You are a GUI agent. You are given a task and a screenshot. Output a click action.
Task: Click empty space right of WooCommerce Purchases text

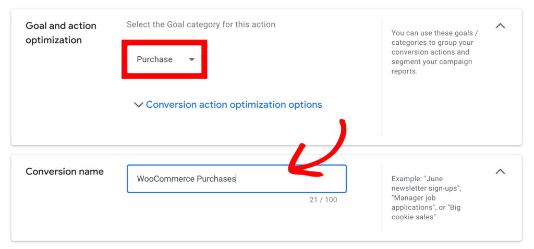[292, 179]
